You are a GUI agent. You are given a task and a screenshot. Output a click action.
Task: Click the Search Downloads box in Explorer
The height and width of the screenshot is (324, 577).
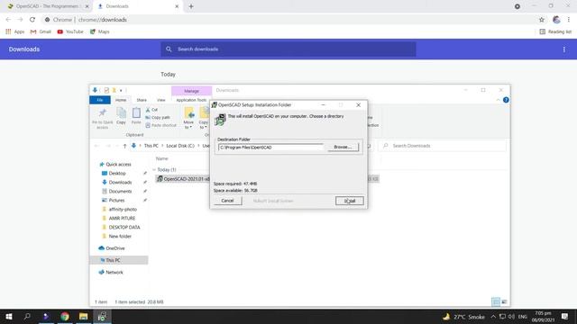(x=443, y=146)
